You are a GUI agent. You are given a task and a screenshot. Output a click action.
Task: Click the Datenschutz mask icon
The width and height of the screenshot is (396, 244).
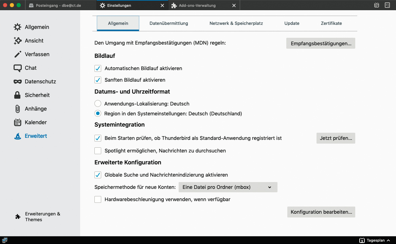click(x=18, y=82)
